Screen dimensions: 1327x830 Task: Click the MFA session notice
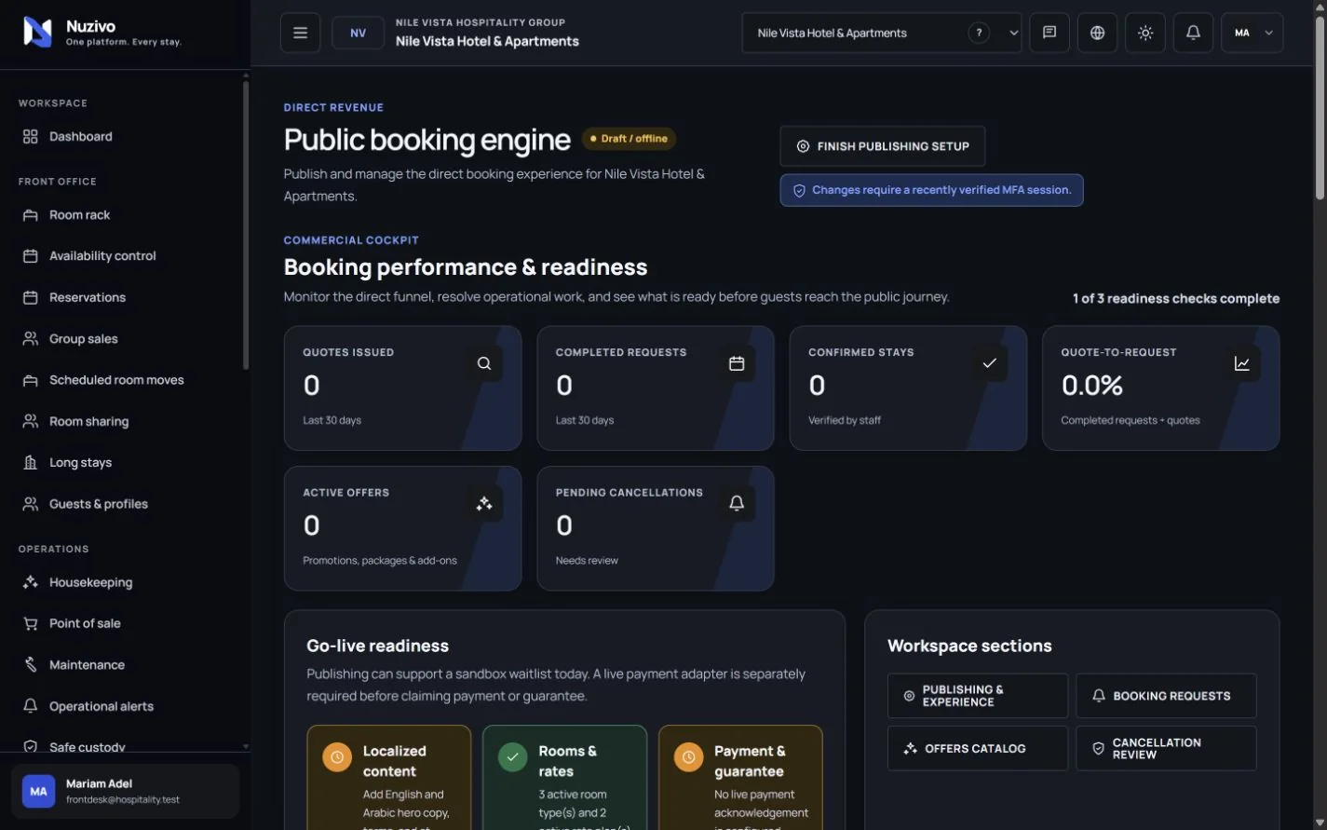point(931,190)
